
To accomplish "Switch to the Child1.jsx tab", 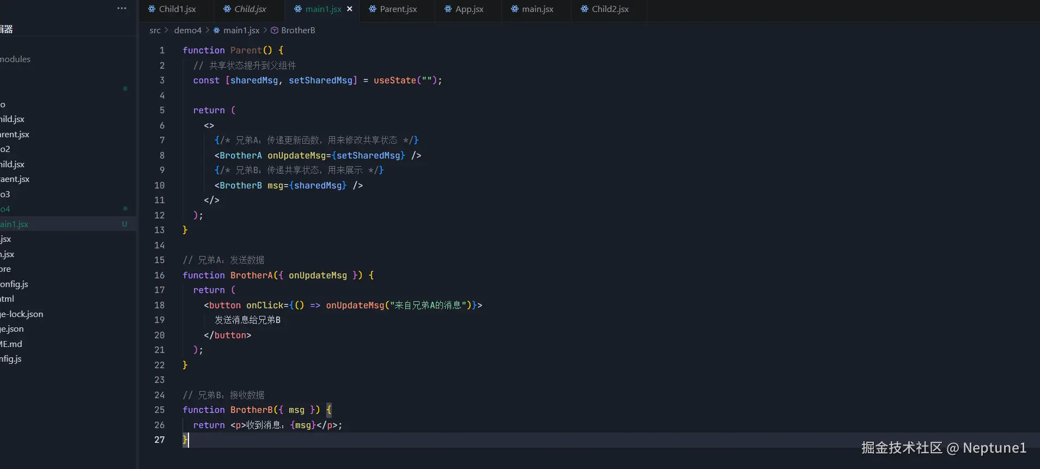I will [x=177, y=9].
